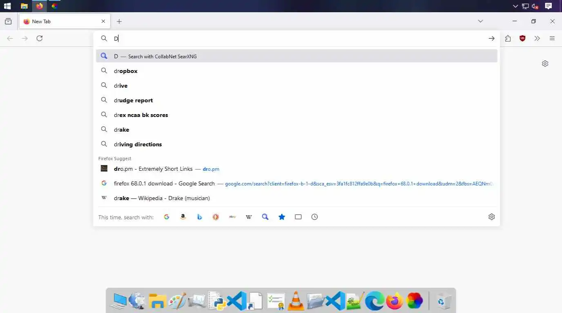Open colorful flower app in dock
Image resolution: width=562 pixels, height=313 pixels.
point(414,301)
